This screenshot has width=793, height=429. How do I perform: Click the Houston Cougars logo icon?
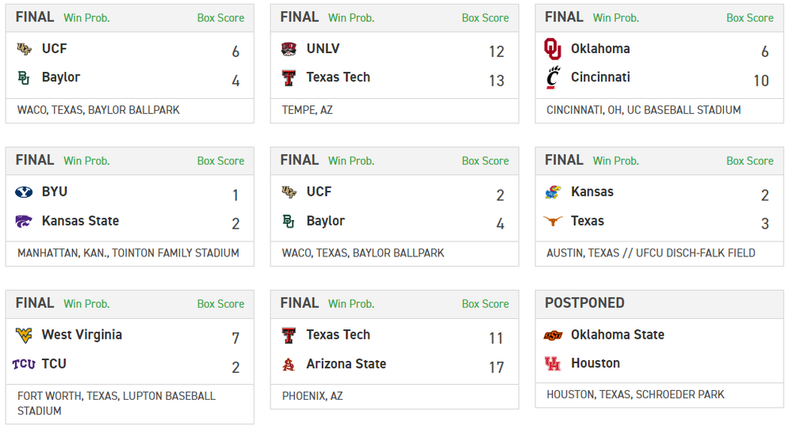coord(553,363)
